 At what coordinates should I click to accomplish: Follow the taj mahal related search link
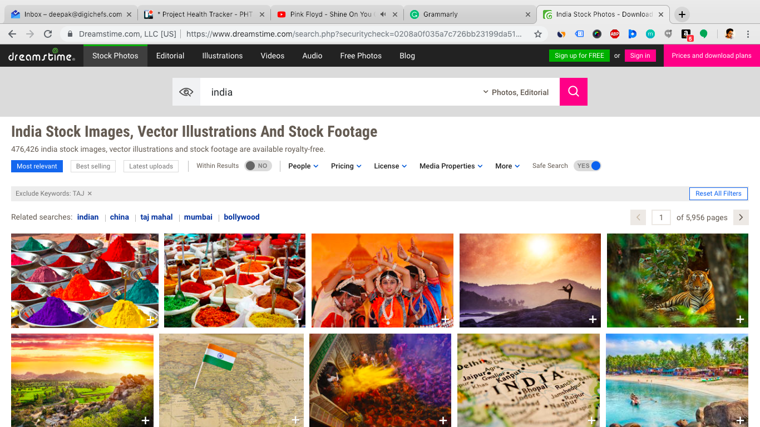[156, 217]
